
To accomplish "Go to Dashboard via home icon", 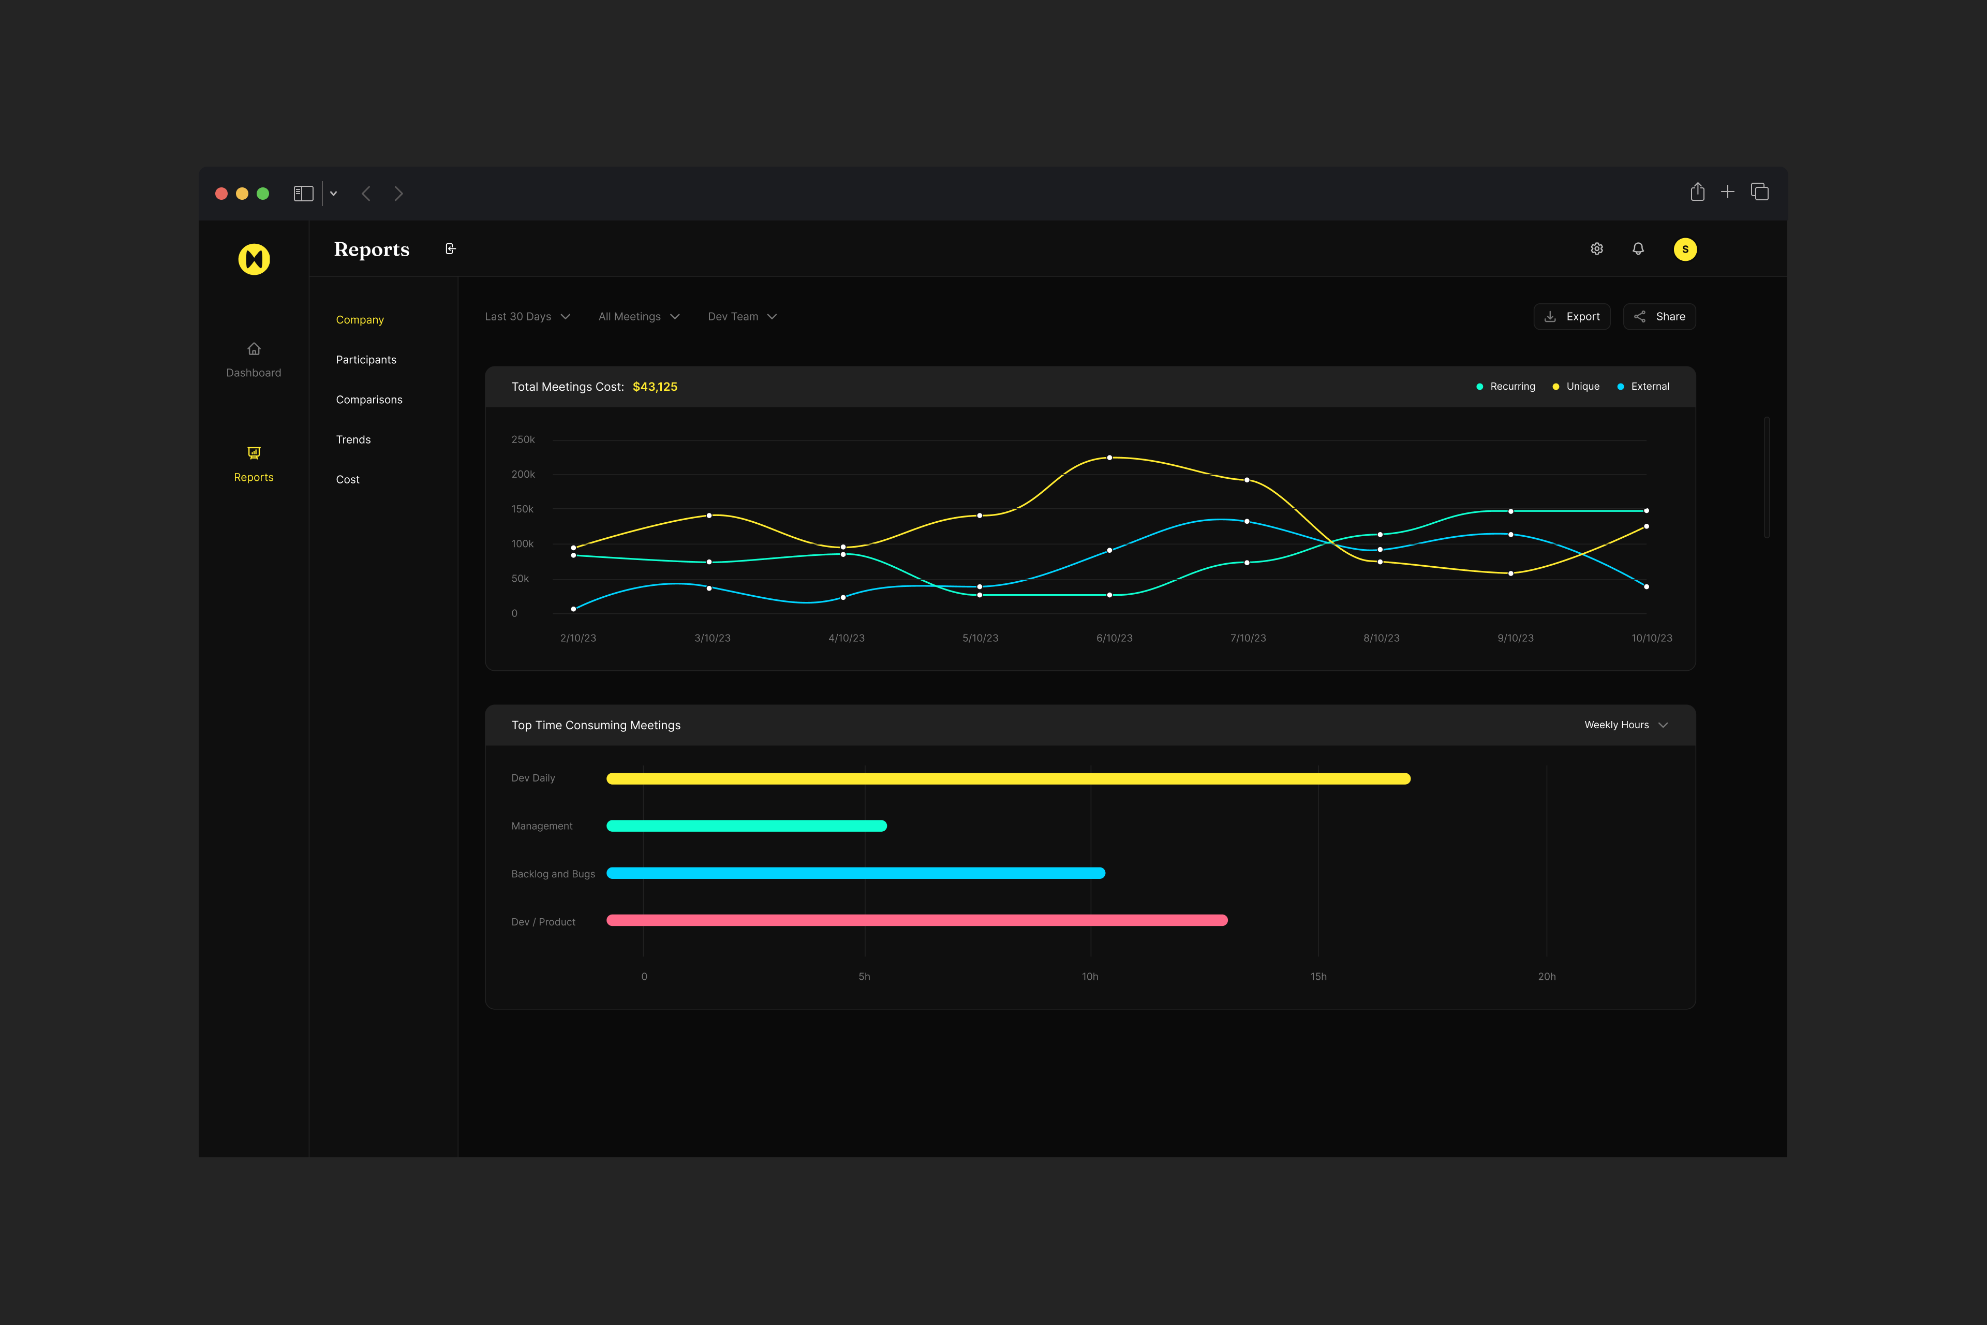I will click(254, 349).
